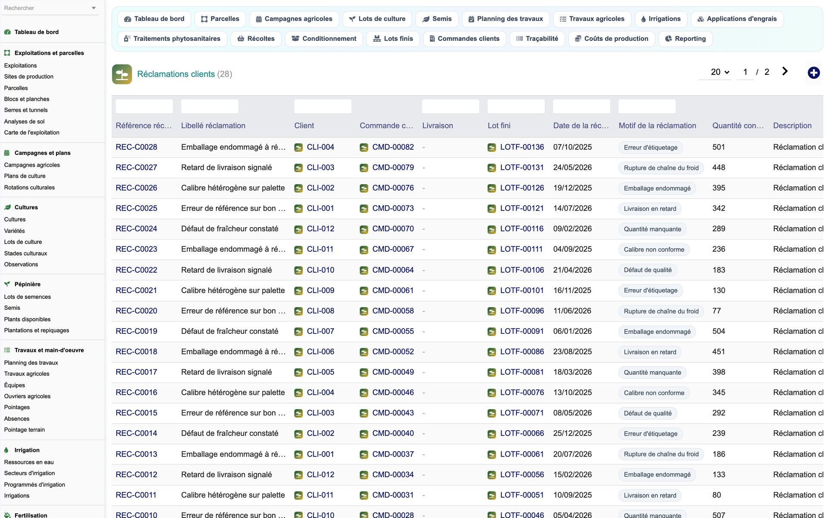
Task: Open Ouvriers agricoles in sidebar
Action: (27, 396)
